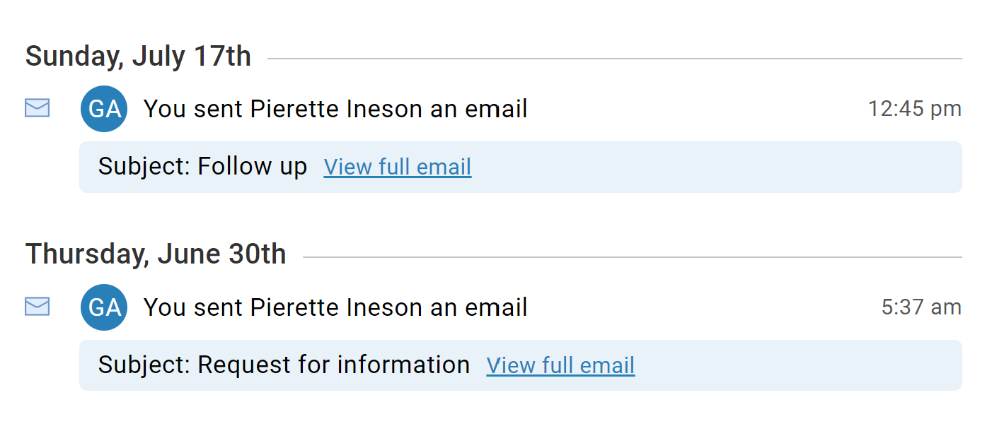Viewport: 992px width, 431px height.
Task: Click the 5:37 am timestamp
Action: coord(921,307)
